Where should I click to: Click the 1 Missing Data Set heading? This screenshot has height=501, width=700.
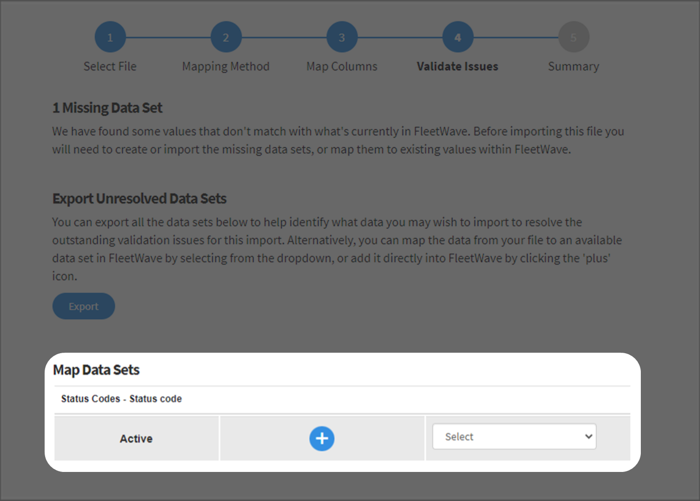coord(107,108)
